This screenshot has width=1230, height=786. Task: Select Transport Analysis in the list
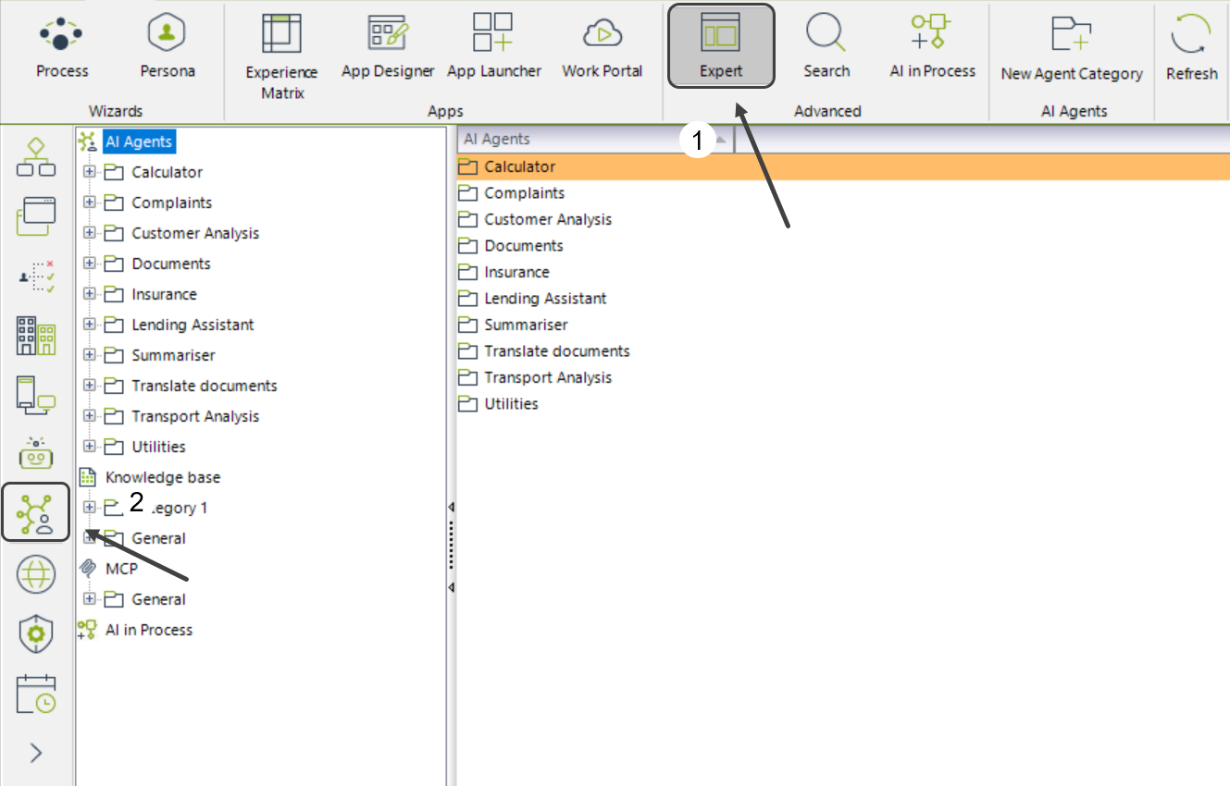pyautogui.click(x=547, y=377)
